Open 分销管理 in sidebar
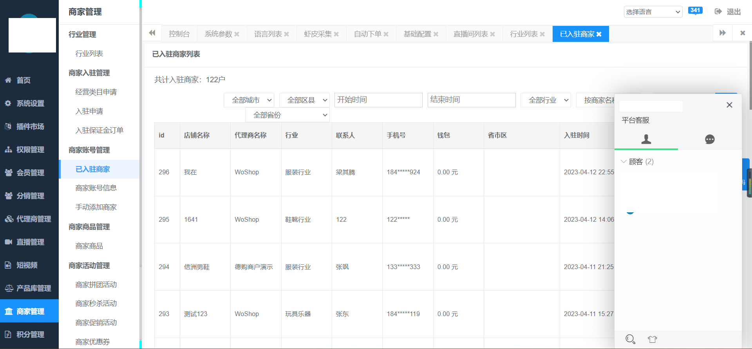 click(x=29, y=196)
